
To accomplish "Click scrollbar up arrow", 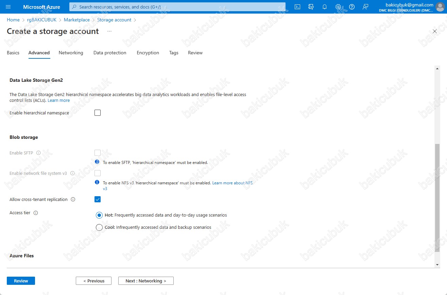I will click(437, 69).
